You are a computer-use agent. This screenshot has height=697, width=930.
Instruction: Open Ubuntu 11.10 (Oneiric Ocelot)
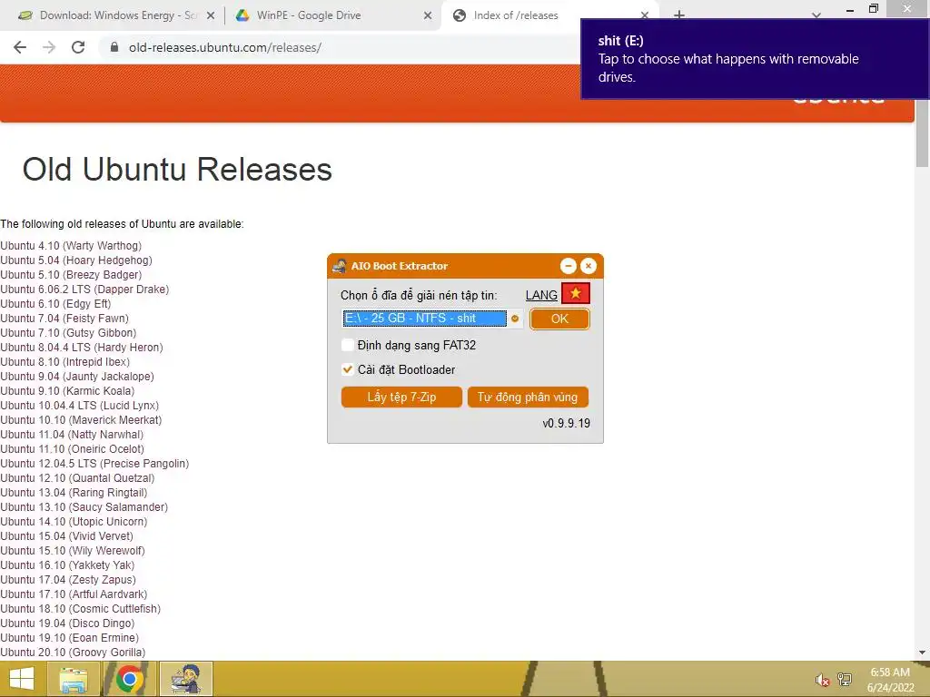click(x=72, y=449)
